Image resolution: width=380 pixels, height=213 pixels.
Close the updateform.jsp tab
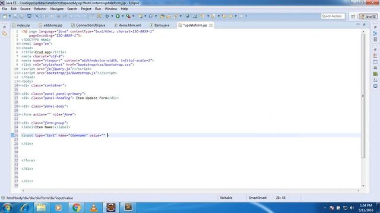point(211,25)
